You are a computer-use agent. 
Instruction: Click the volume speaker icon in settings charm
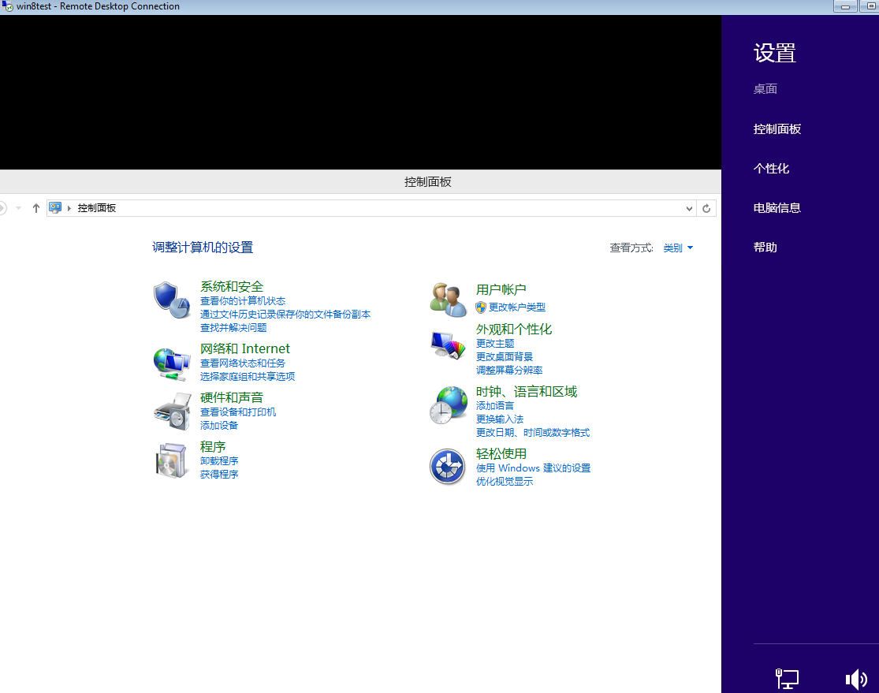[856, 679]
